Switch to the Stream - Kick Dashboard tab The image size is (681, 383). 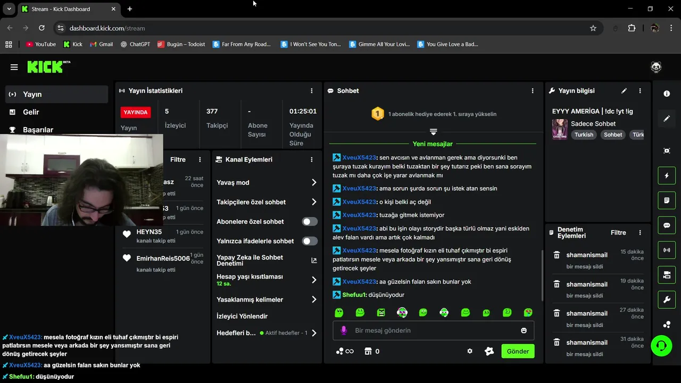click(x=69, y=9)
